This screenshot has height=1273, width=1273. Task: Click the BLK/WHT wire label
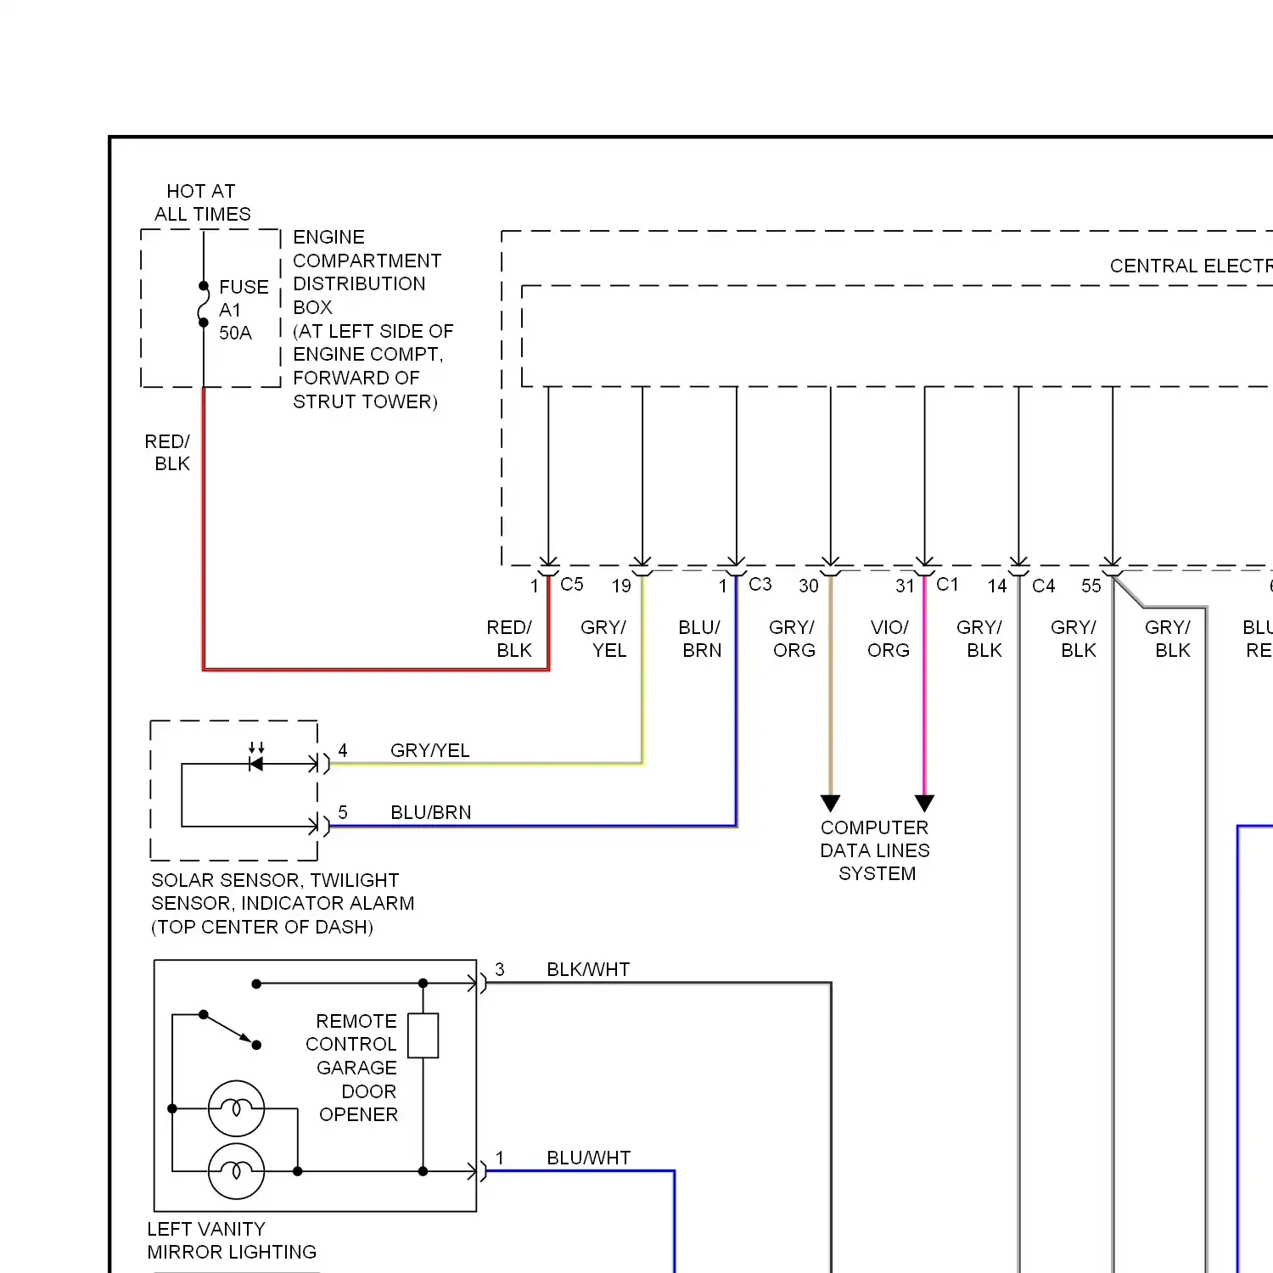click(x=588, y=969)
